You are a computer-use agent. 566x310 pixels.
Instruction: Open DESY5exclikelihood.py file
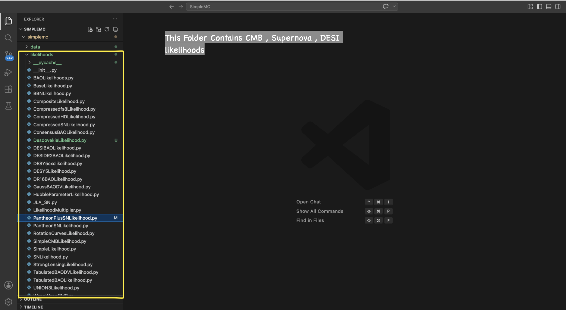[71, 164]
